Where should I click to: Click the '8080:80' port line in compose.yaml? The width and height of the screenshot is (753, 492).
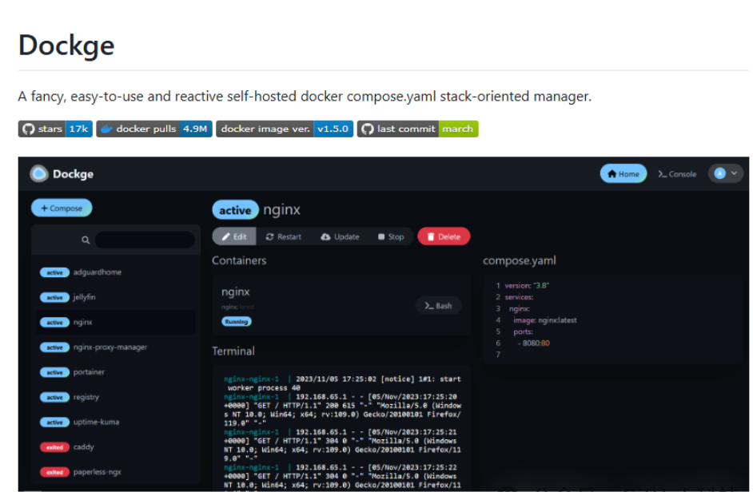pos(533,343)
